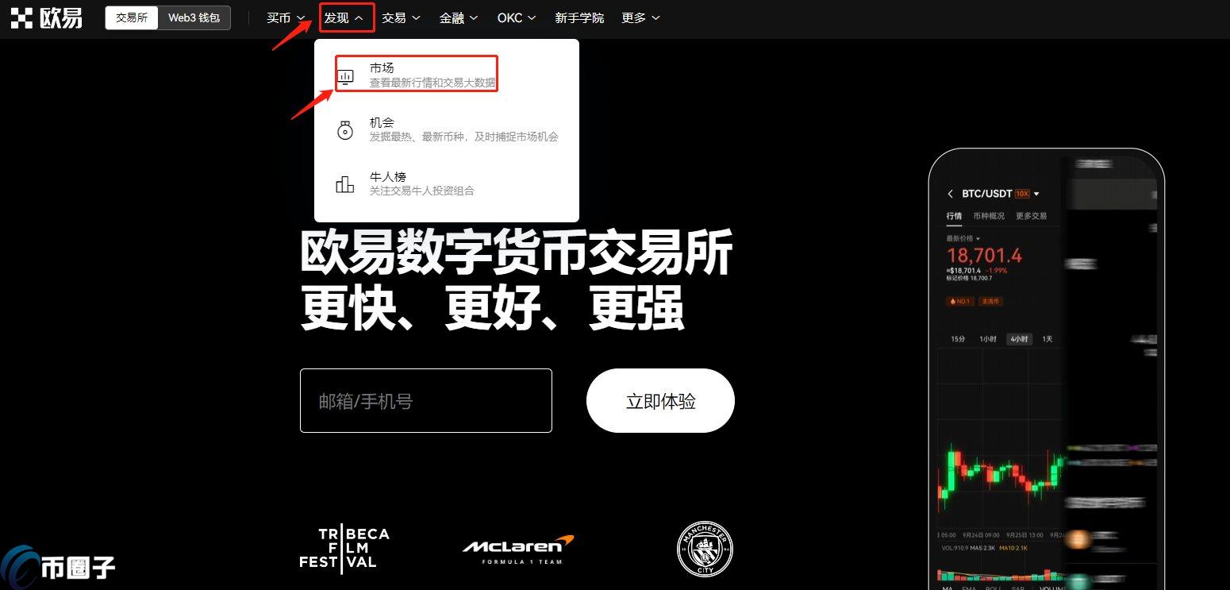
Task: Click the OKX 欧易 logo
Action: pos(45,17)
